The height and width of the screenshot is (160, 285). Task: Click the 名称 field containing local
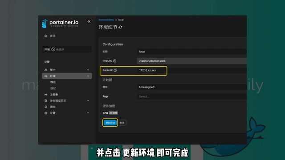click(191, 52)
